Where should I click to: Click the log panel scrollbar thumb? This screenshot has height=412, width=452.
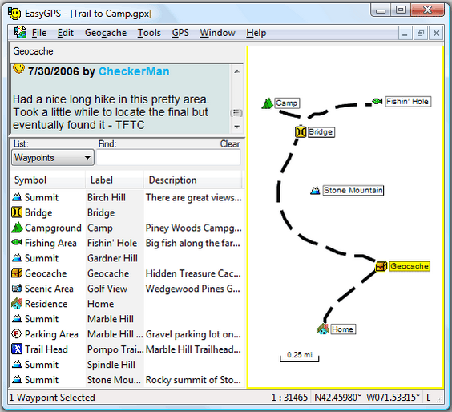pos(236,113)
